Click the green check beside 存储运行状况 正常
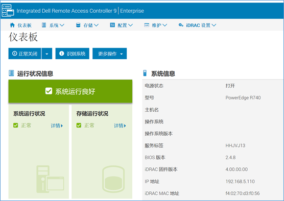 [79, 125]
